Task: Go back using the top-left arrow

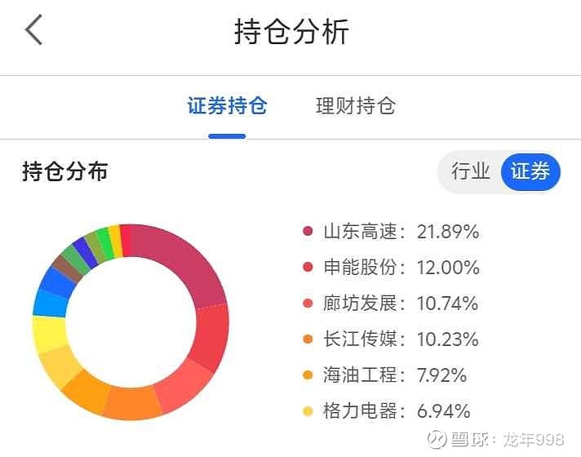Action: click(34, 31)
